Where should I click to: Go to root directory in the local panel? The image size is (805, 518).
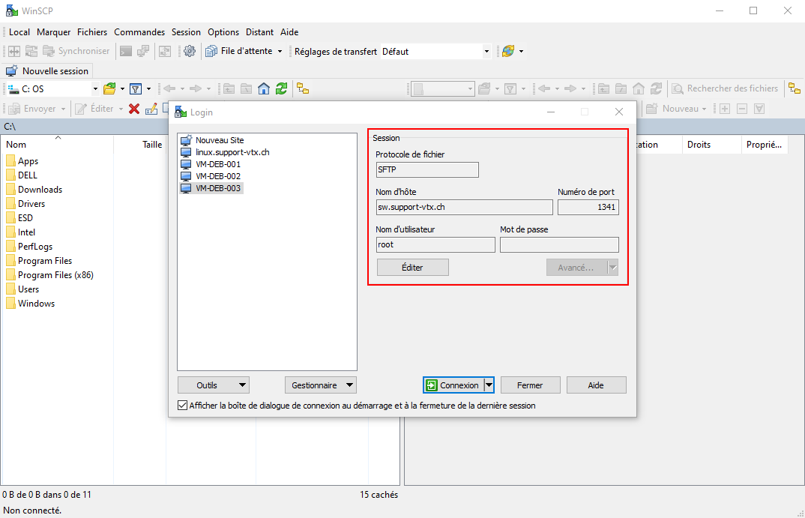(247, 88)
